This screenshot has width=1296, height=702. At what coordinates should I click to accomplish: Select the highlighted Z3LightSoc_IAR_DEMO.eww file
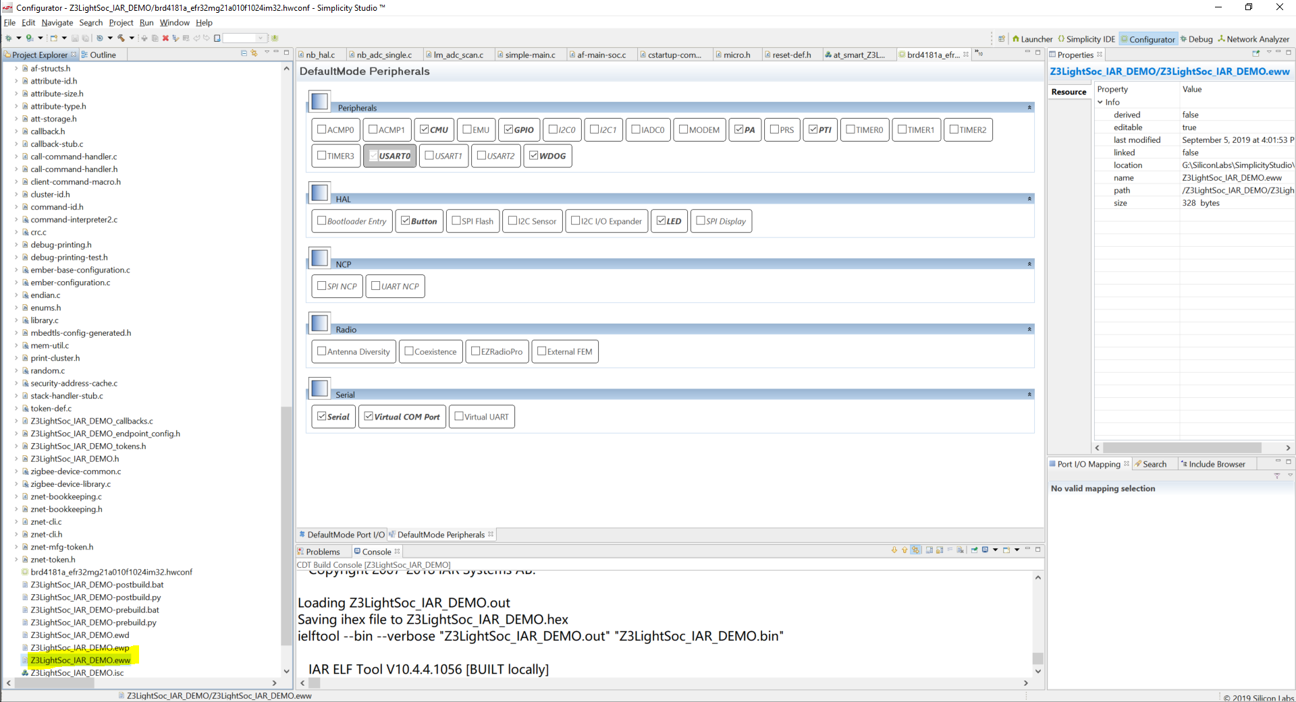point(82,660)
